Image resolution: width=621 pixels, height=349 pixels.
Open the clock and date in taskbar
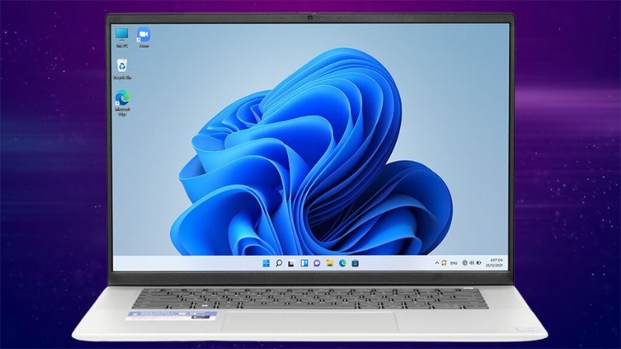[x=494, y=263]
